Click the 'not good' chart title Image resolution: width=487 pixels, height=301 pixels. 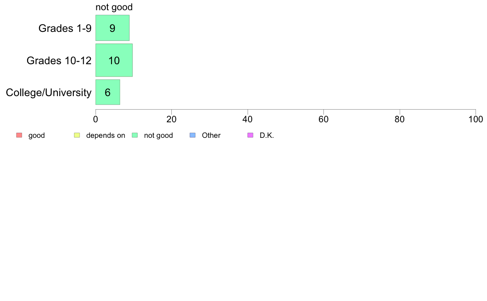pyautogui.click(x=114, y=7)
